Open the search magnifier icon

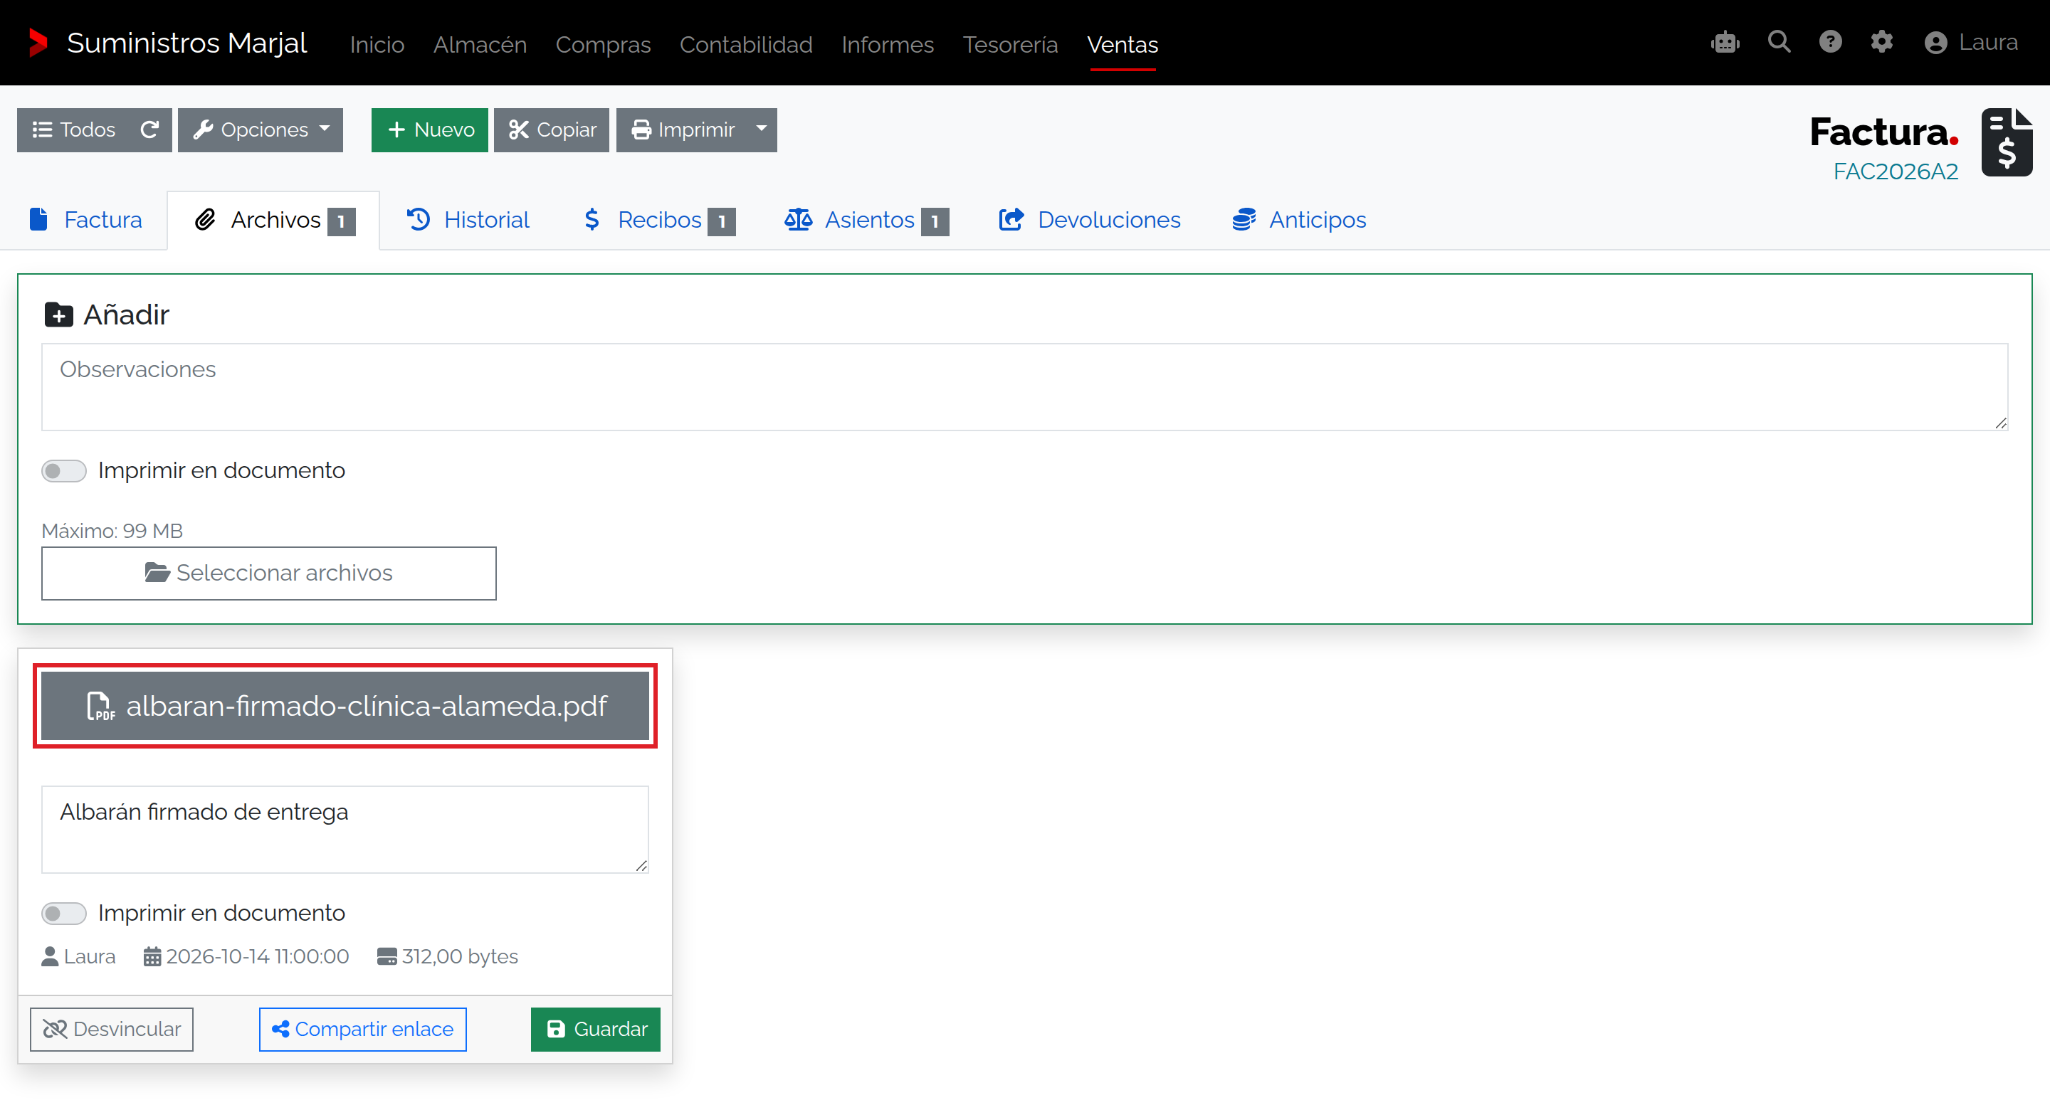tap(1780, 41)
